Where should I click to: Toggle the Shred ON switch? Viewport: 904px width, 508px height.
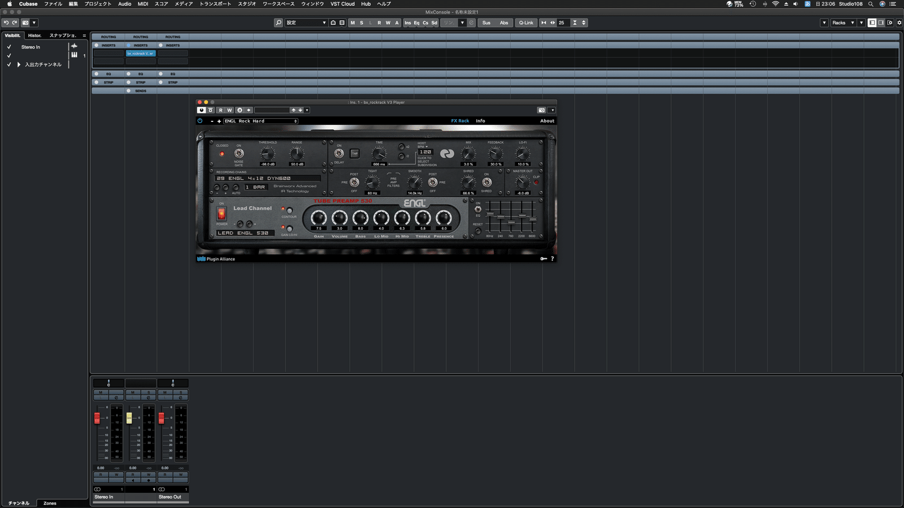[x=486, y=182]
